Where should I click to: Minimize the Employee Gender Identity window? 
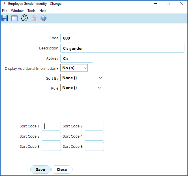coord(155,4)
